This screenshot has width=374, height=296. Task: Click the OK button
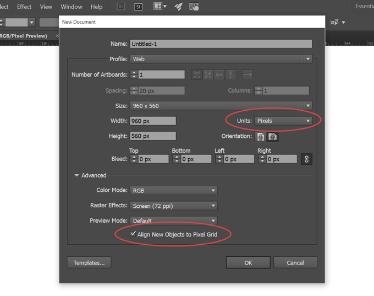point(248,262)
